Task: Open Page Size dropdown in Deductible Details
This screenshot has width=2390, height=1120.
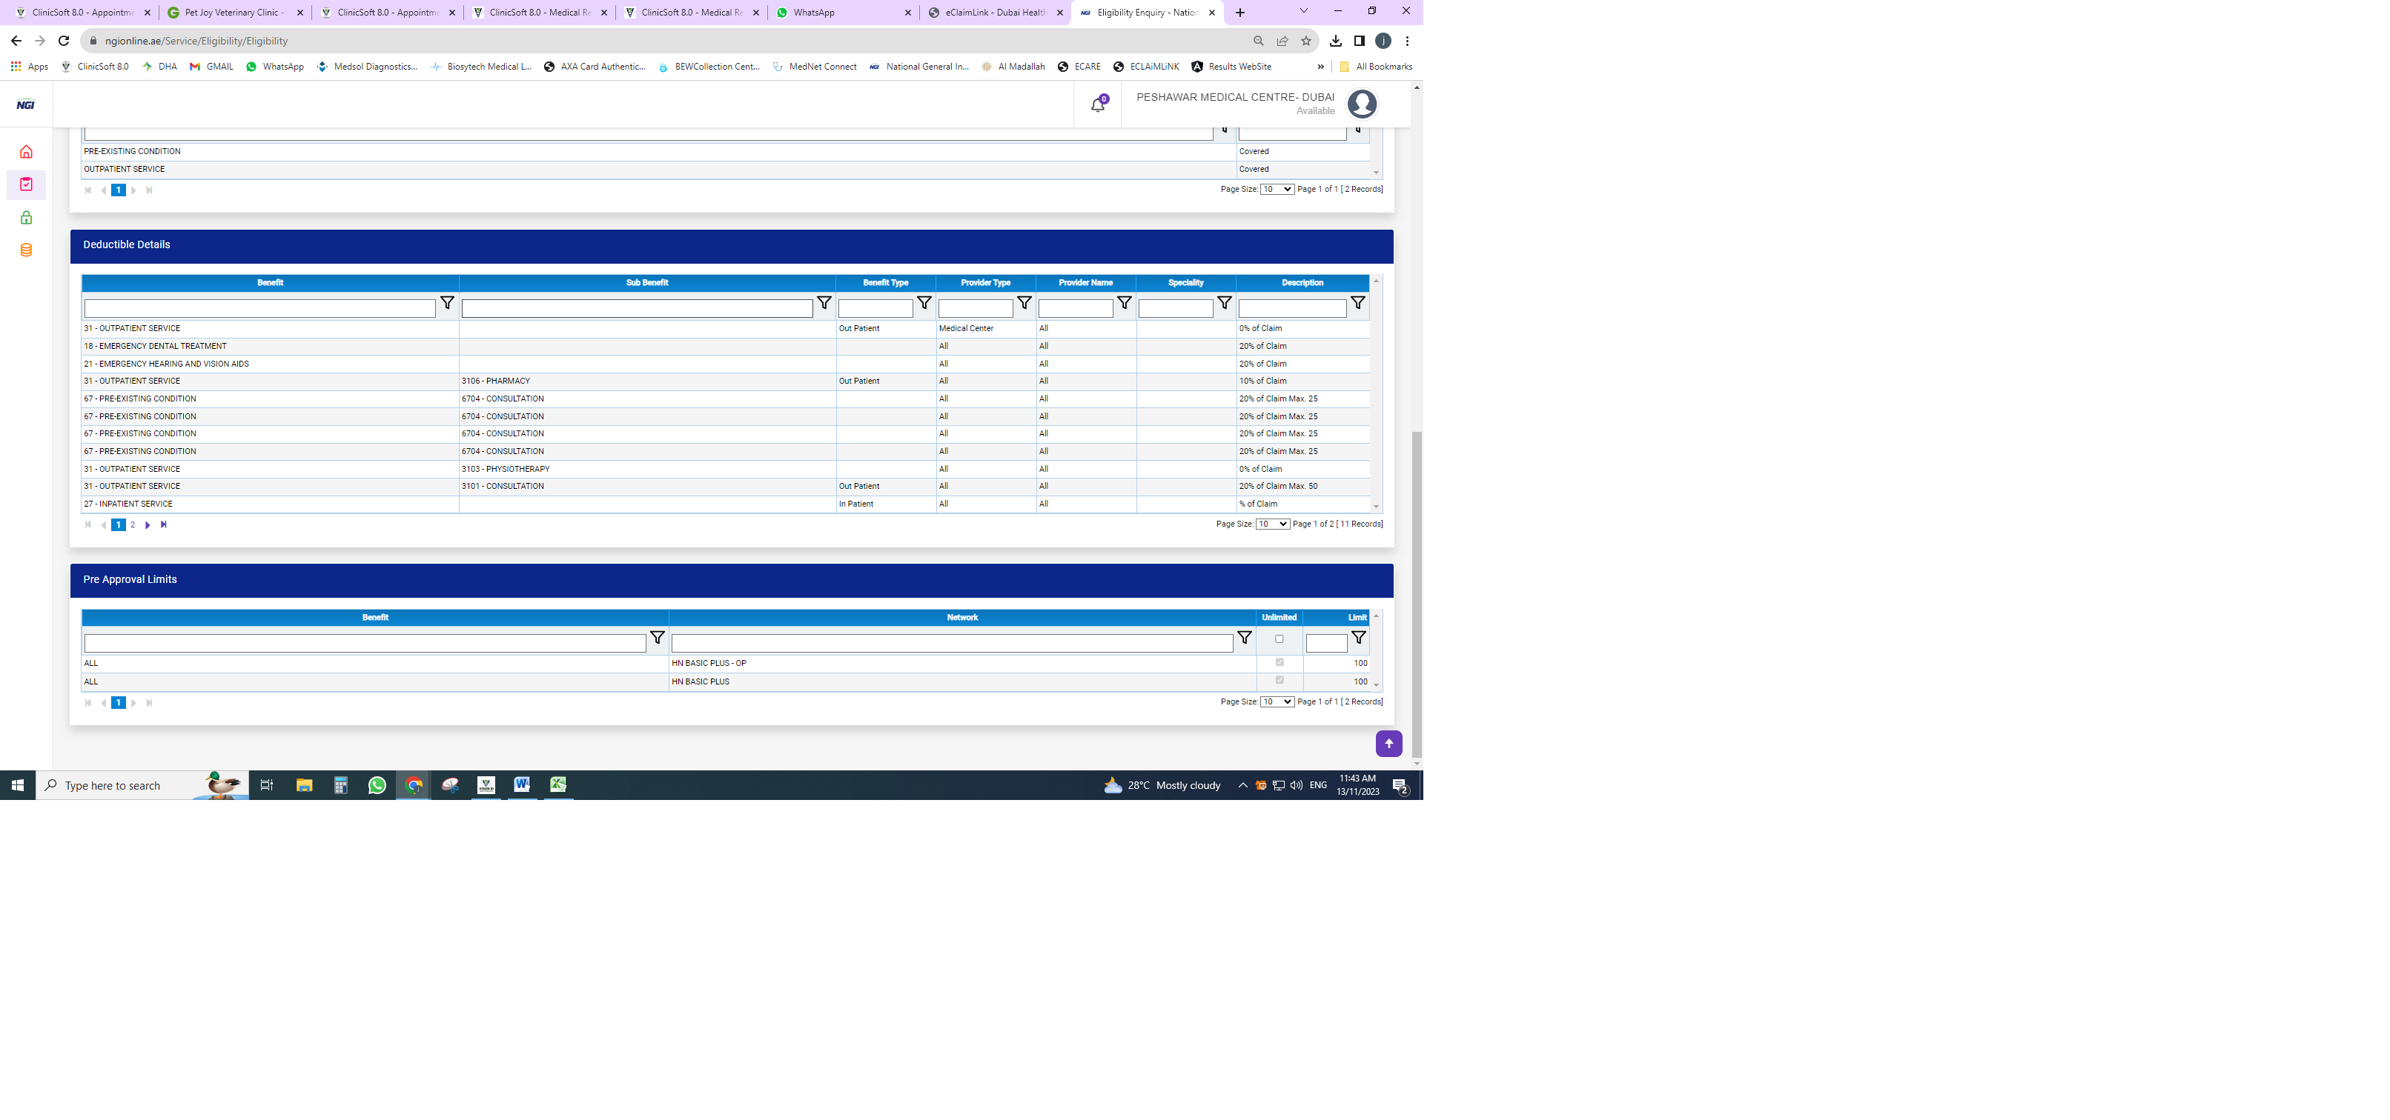Action: coord(1272,524)
